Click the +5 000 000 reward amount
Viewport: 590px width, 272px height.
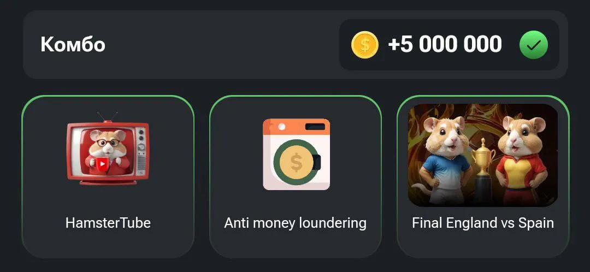445,44
